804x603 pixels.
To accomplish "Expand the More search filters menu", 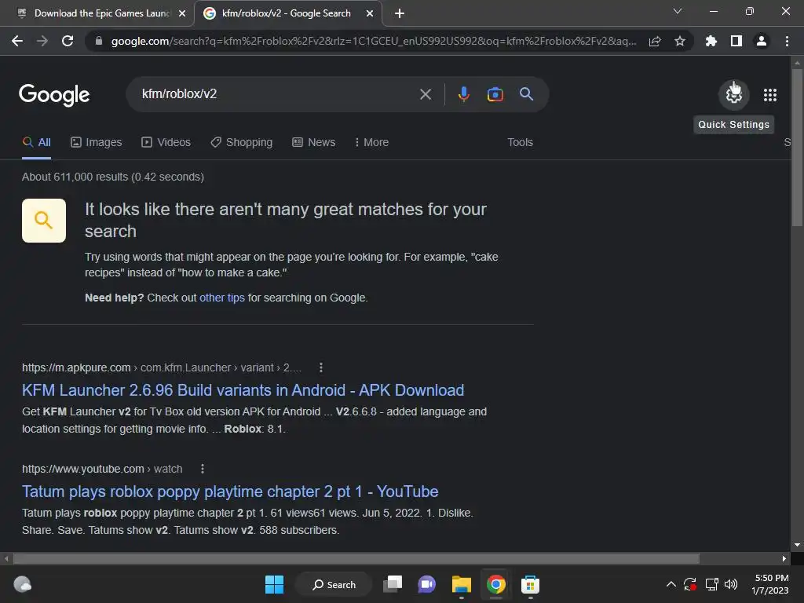I will 371,143.
